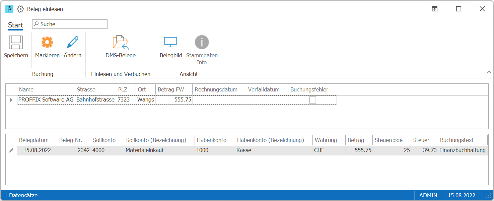Image resolution: width=494 pixels, height=201 pixels.
Task: Open DMS-Belege folder icon
Action: (121, 43)
